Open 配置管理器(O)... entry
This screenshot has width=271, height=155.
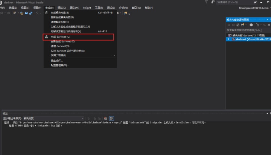pos(80,65)
